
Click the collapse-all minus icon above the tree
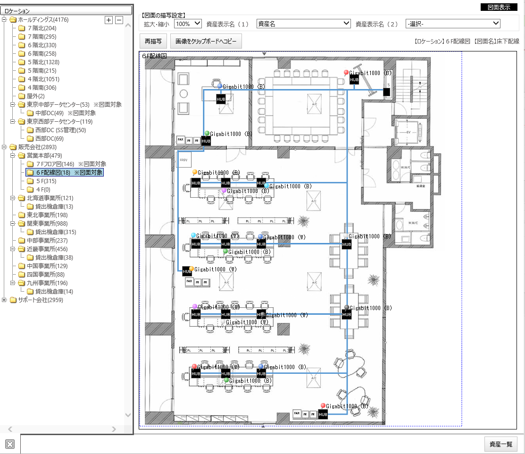tap(119, 20)
